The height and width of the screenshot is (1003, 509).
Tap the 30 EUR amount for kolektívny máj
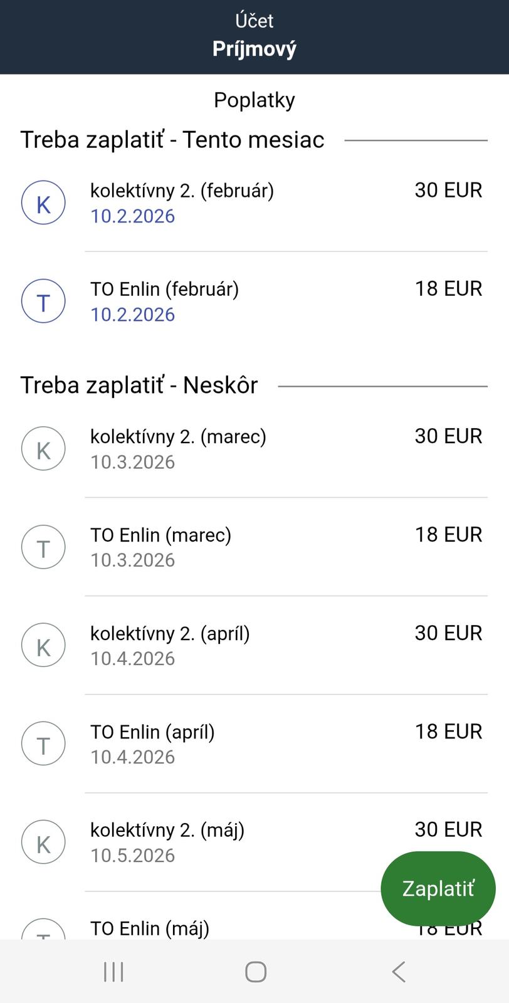pyautogui.click(x=448, y=829)
